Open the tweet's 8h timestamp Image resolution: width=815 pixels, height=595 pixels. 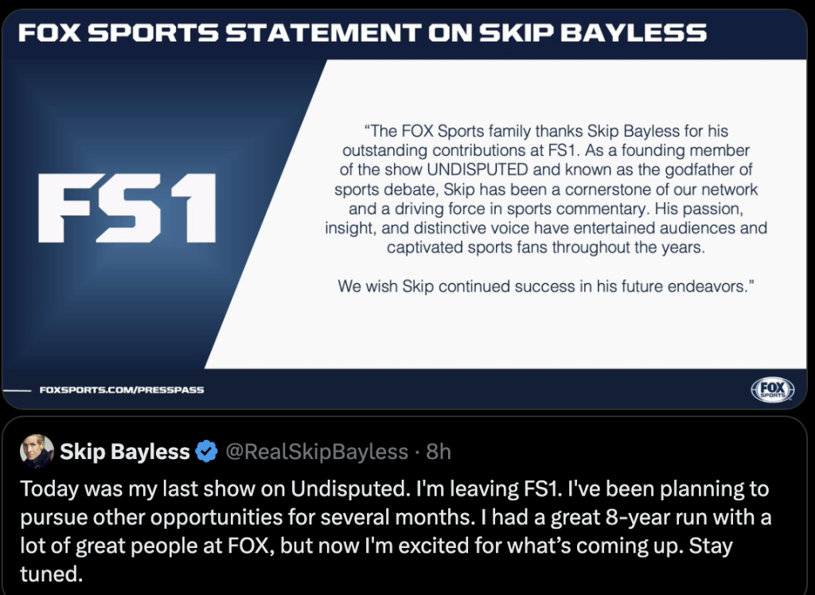439,453
